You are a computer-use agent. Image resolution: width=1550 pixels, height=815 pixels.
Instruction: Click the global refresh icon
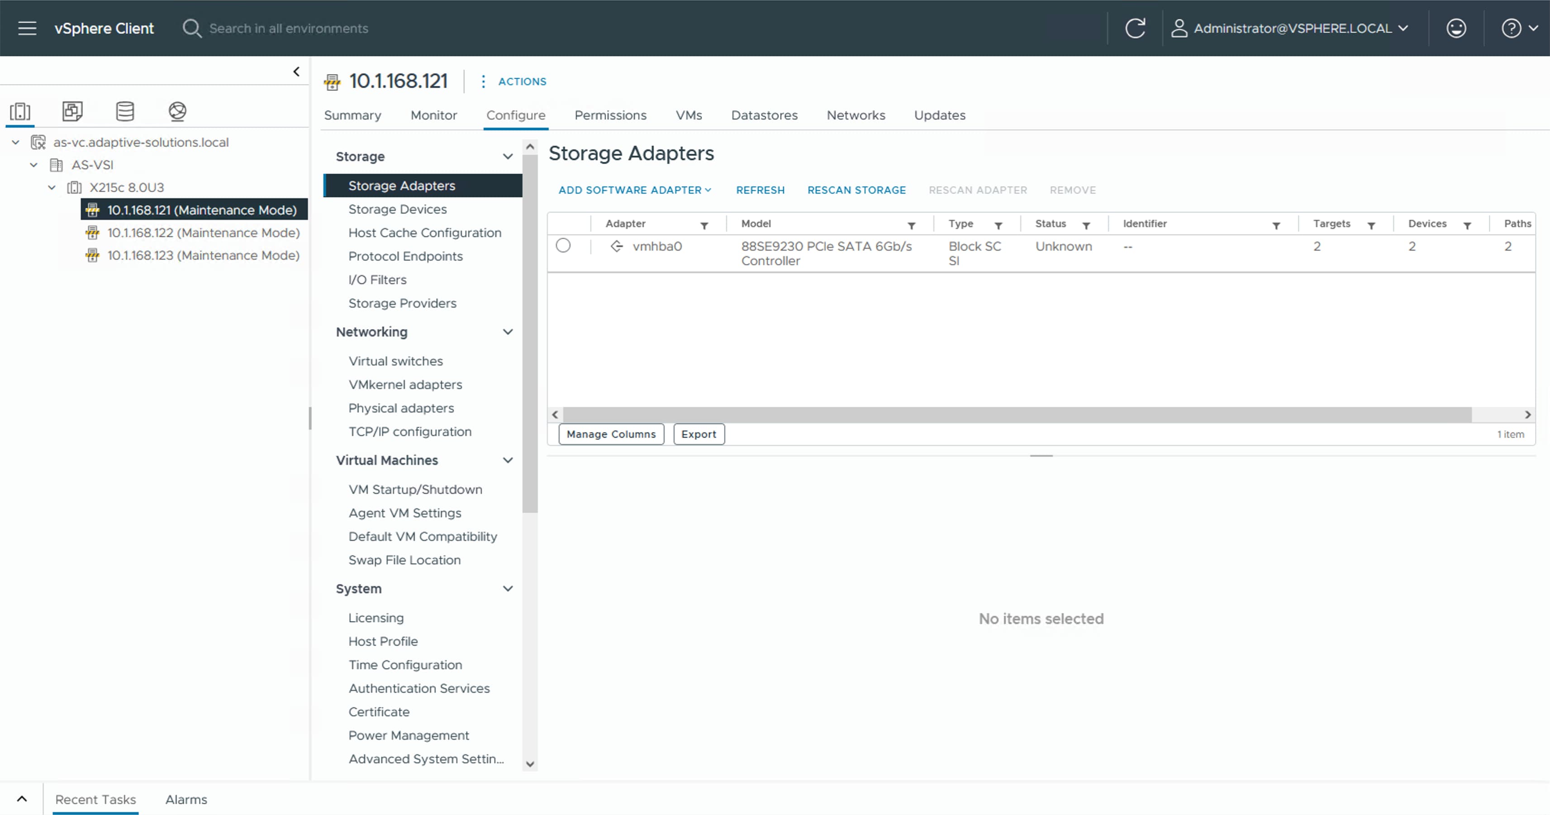tap(1135, 28)
